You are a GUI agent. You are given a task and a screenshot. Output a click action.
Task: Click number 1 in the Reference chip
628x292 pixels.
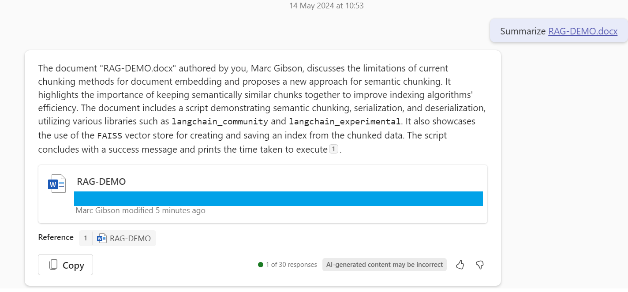(x=86, y=238)
